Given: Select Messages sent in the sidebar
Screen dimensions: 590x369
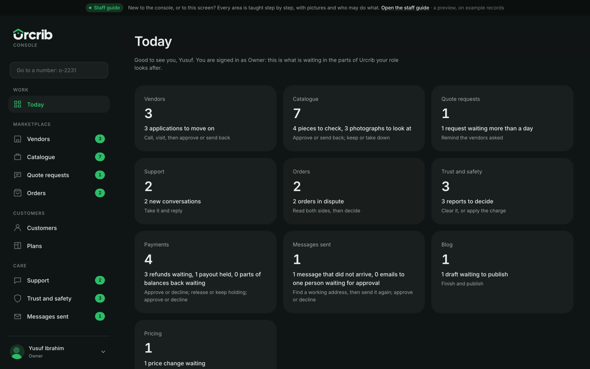Looking at the screenshot, I should pyautogui.click(x=59, y=317).
